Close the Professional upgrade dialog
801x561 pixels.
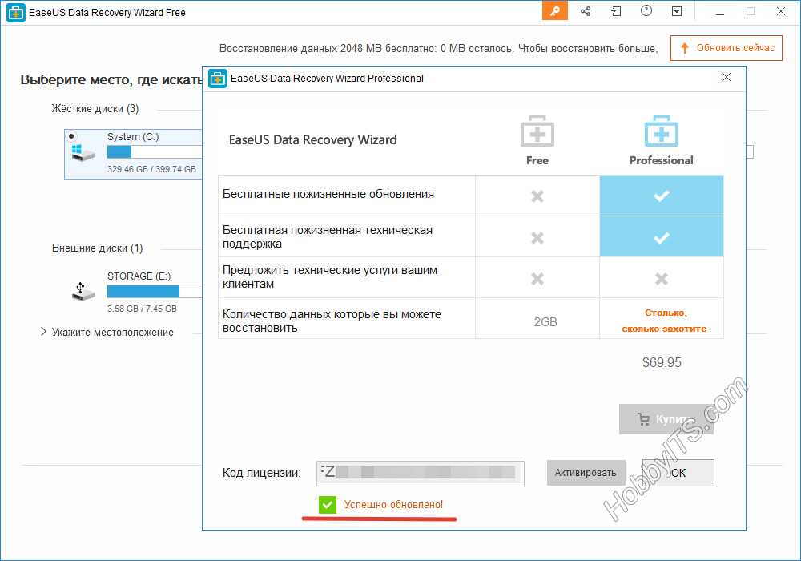727,78
